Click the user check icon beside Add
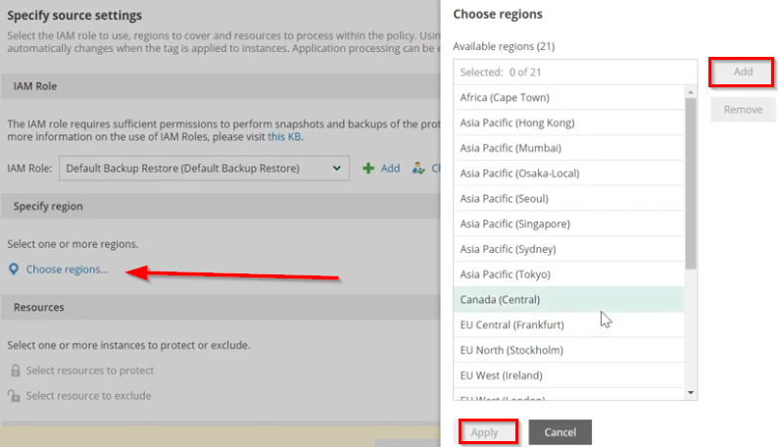Screen dimensions: 779x447 [418, 169]
